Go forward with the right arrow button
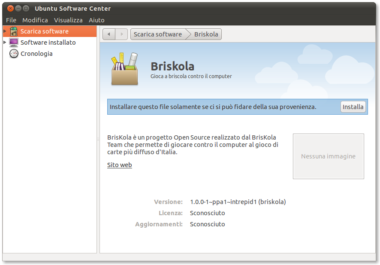The image size is (380, 265). tap(121, 34)
